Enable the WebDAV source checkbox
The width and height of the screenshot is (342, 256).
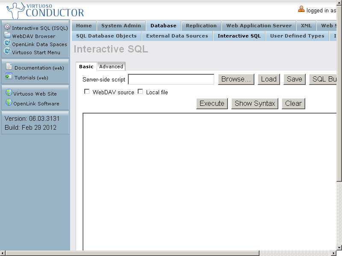pyautogui.click(x=87, y=92)
